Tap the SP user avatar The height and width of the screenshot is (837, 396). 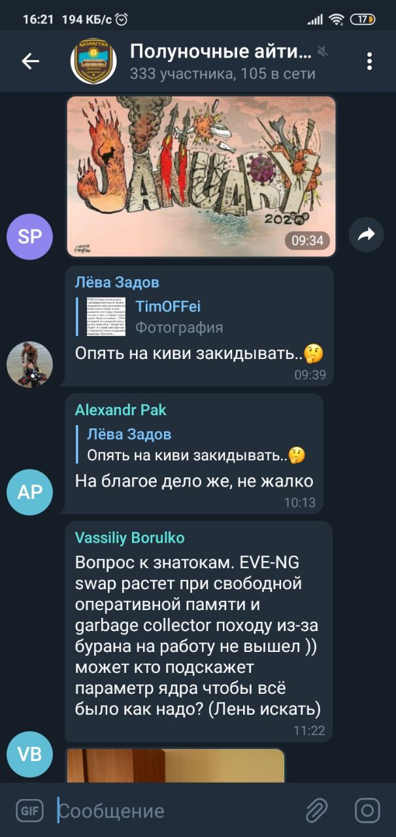29,236
